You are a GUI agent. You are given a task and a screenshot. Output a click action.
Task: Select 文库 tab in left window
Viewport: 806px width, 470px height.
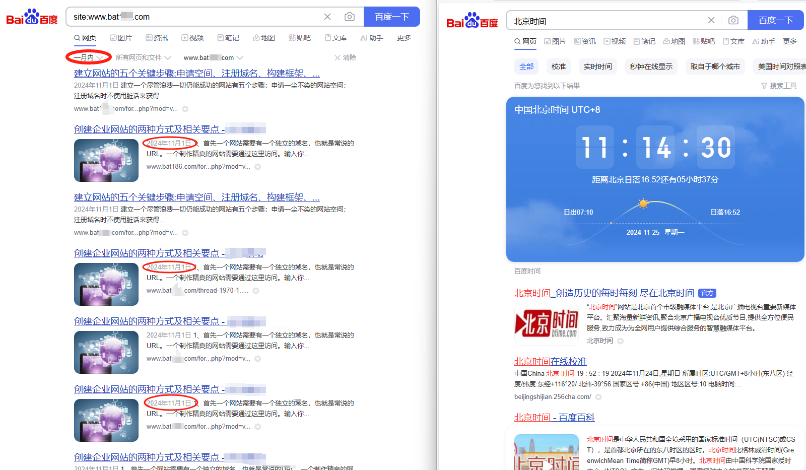click(335, 38)
